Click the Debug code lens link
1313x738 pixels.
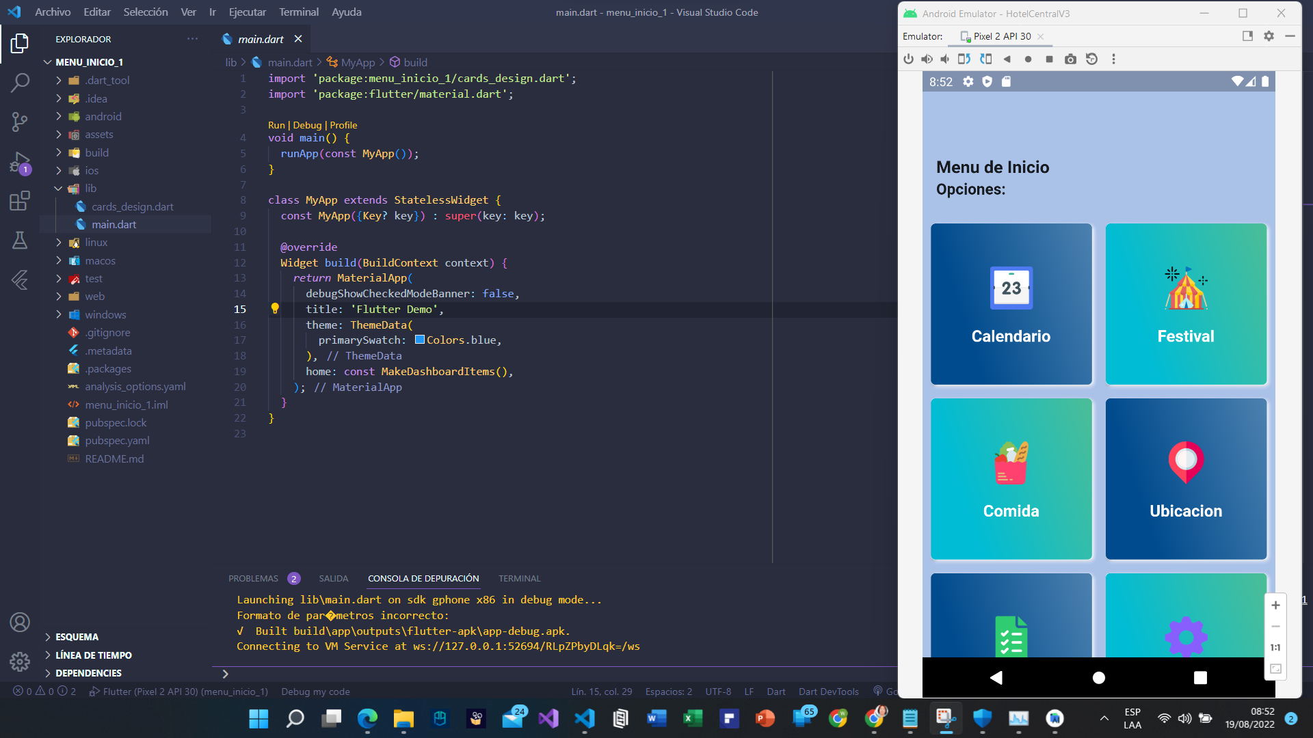307,125
